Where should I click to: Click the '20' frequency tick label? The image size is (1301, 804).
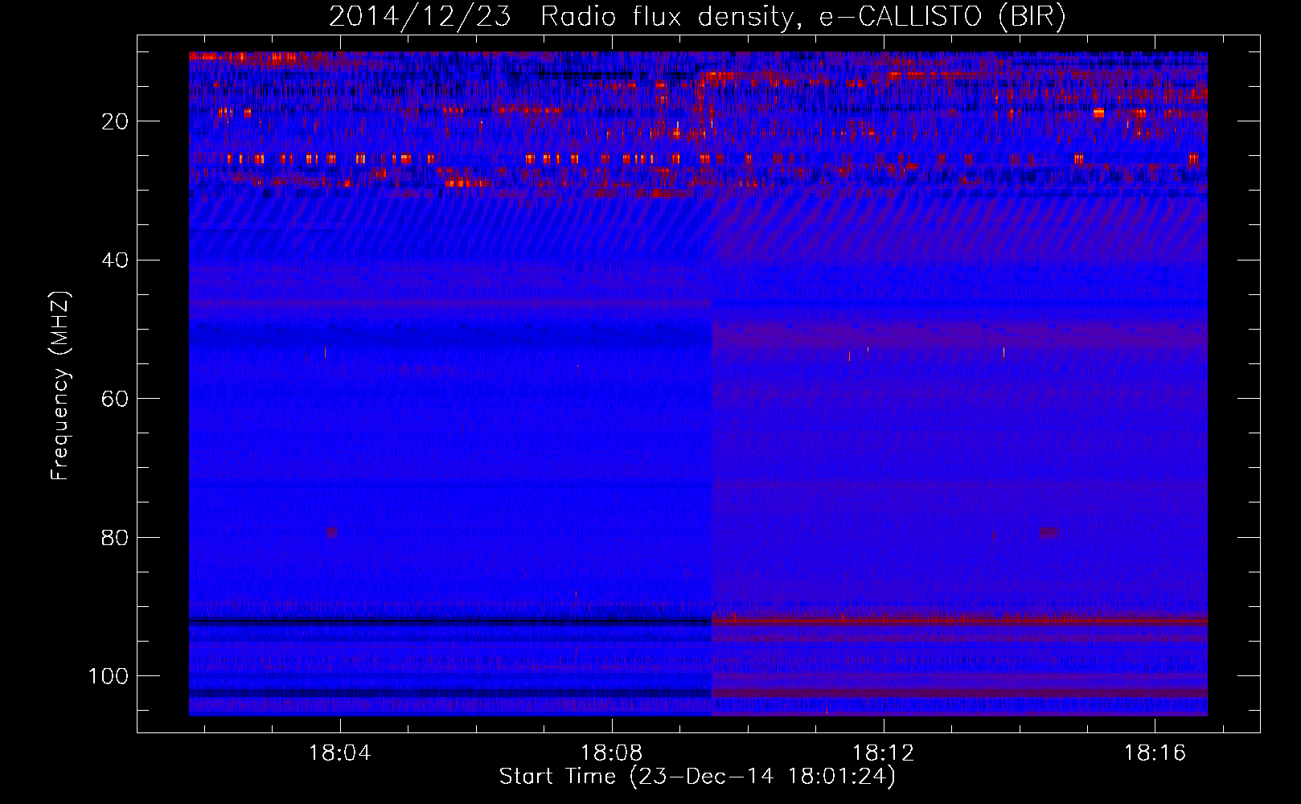115,121
